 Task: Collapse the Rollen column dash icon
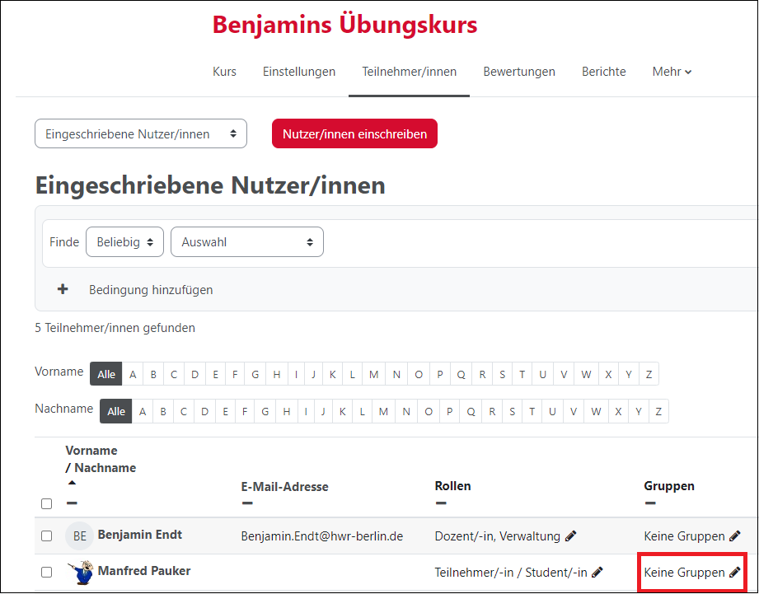(441, 503)
